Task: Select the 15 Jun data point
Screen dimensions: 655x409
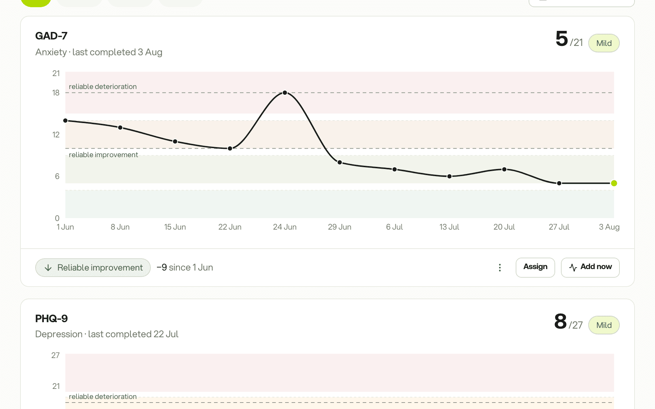Action: tap(175, 141)
